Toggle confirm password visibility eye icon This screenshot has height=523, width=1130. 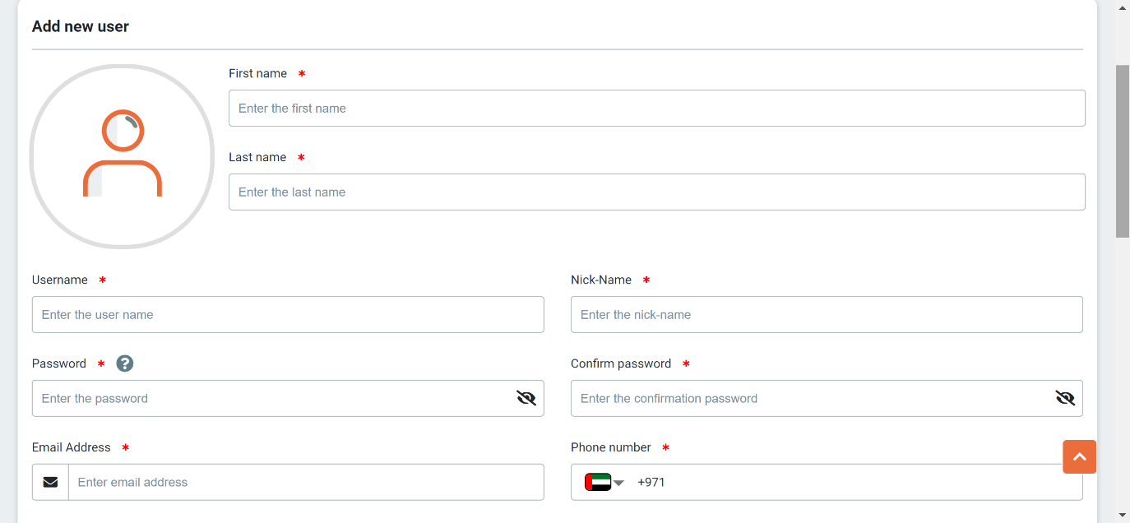1065,398
